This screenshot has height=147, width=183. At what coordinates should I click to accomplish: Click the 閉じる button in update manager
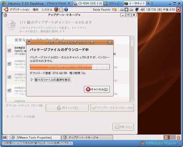point(123,127)
